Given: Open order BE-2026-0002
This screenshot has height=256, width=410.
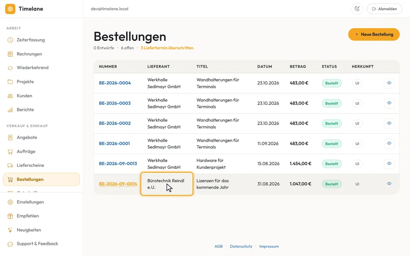Looking at the screenshot, I should pos(115,123).
